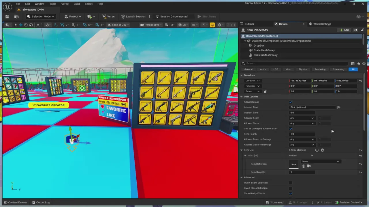Viewport: 369px width, 207px height.
Task: Collapse the User Options section
Action: click(x=242, y=97)
